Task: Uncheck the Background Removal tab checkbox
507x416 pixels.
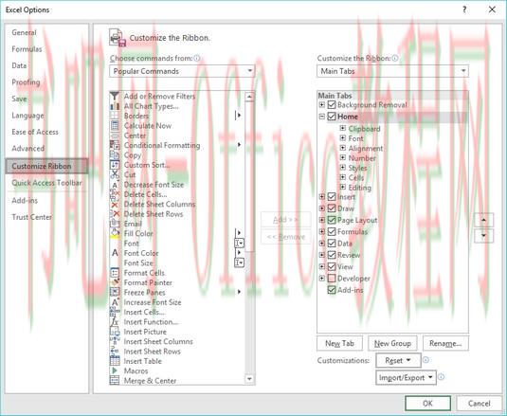Action: 332,105
